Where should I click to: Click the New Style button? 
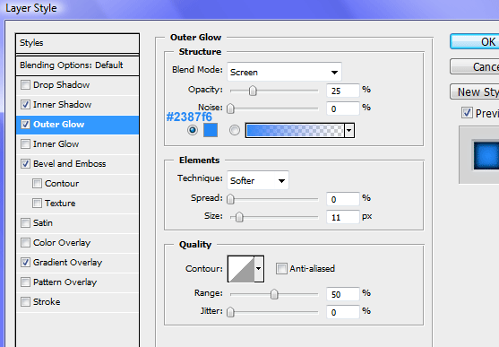coord(475,91)
